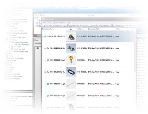Screen dimensions: 148x114
Task: Select the green top assembly thumbnail
Action: click(x=71, y=36)
